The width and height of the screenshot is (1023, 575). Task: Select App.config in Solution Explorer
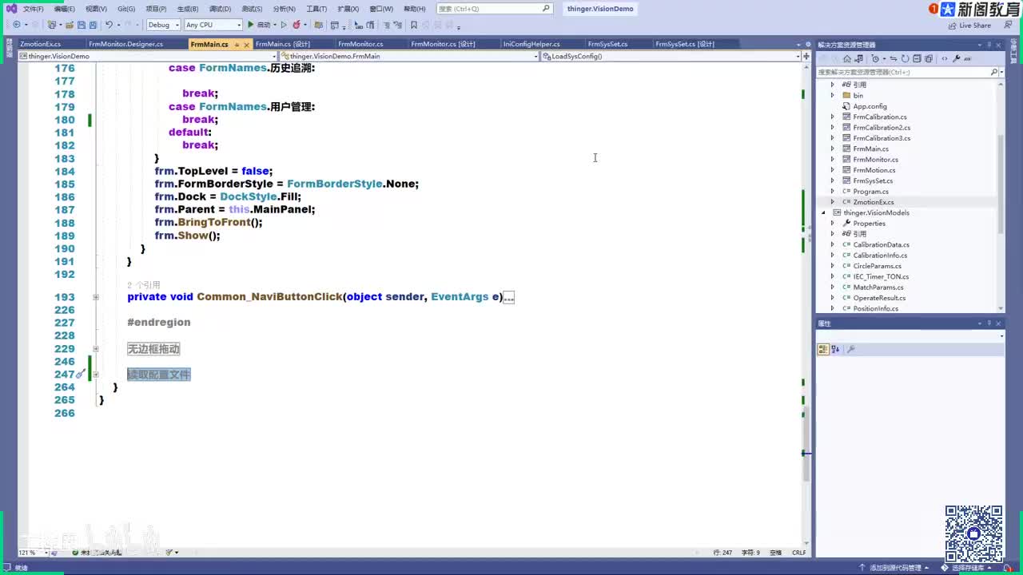(870, 106)
